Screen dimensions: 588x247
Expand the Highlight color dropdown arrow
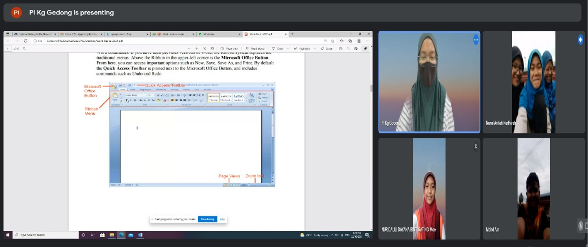(x=315, y=49)
